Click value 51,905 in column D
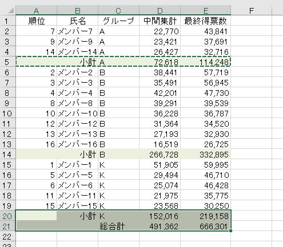 pyautogui.click(x=160, y=165)
